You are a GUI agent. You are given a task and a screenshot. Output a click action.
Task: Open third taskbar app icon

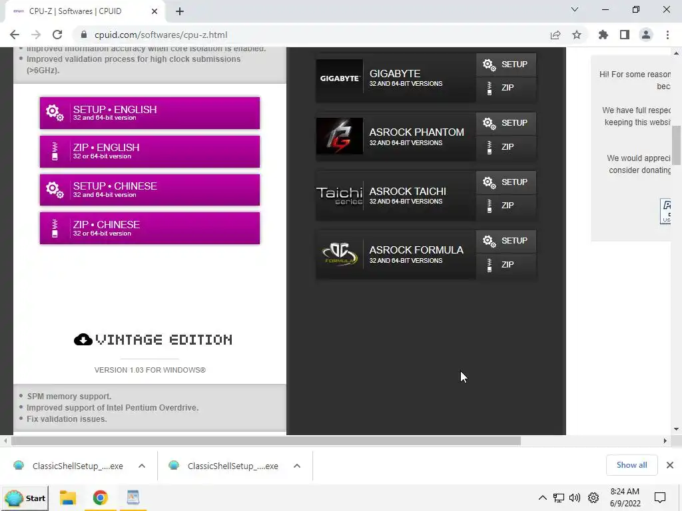133,498
